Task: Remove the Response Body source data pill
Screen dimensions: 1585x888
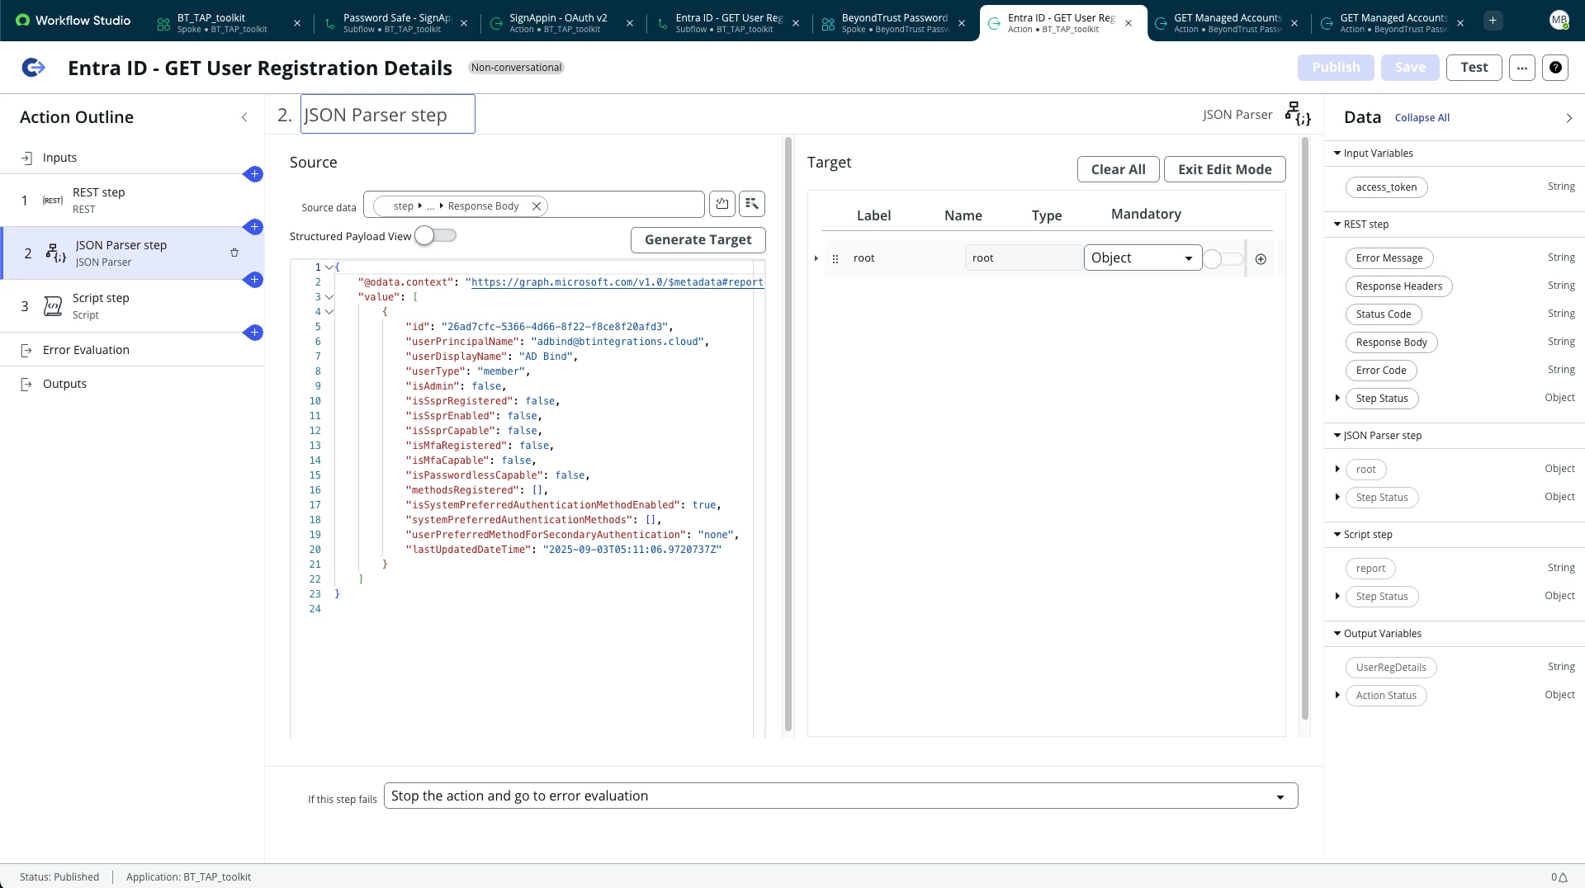Action: (x=537, y=206)
